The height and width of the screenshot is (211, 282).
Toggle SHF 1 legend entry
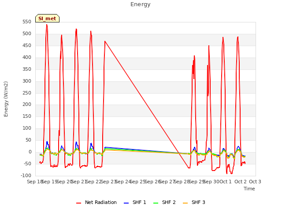pos(135,202)
